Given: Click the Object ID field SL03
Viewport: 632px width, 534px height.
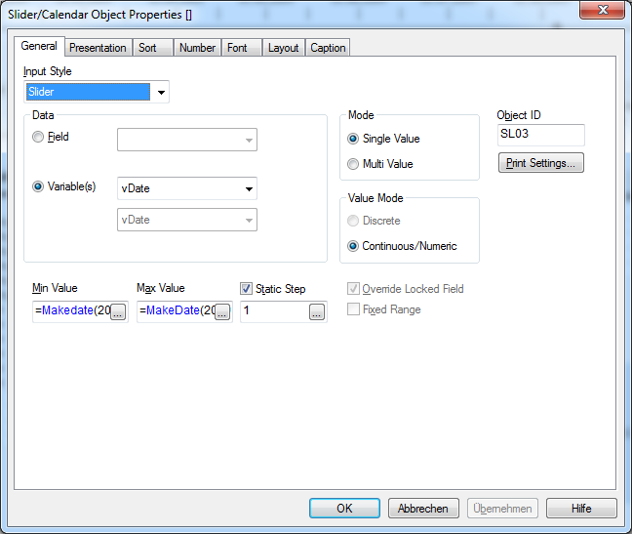Looking at the screenshot, I should point(541,135).
